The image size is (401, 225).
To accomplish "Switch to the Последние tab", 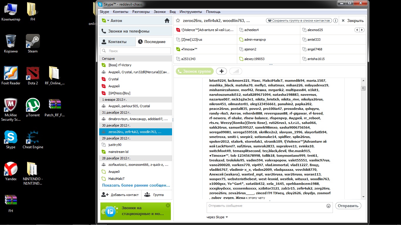I will click(x=154, y=42).
